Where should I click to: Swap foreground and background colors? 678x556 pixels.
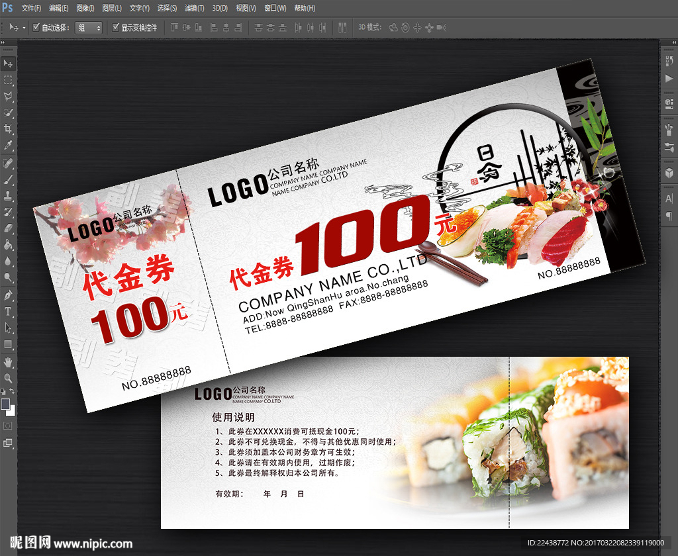pos(12,391)
